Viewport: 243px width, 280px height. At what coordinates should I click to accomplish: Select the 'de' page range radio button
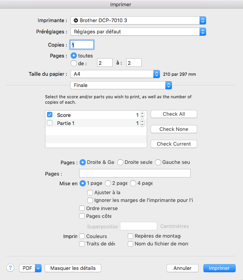point(74,63)
